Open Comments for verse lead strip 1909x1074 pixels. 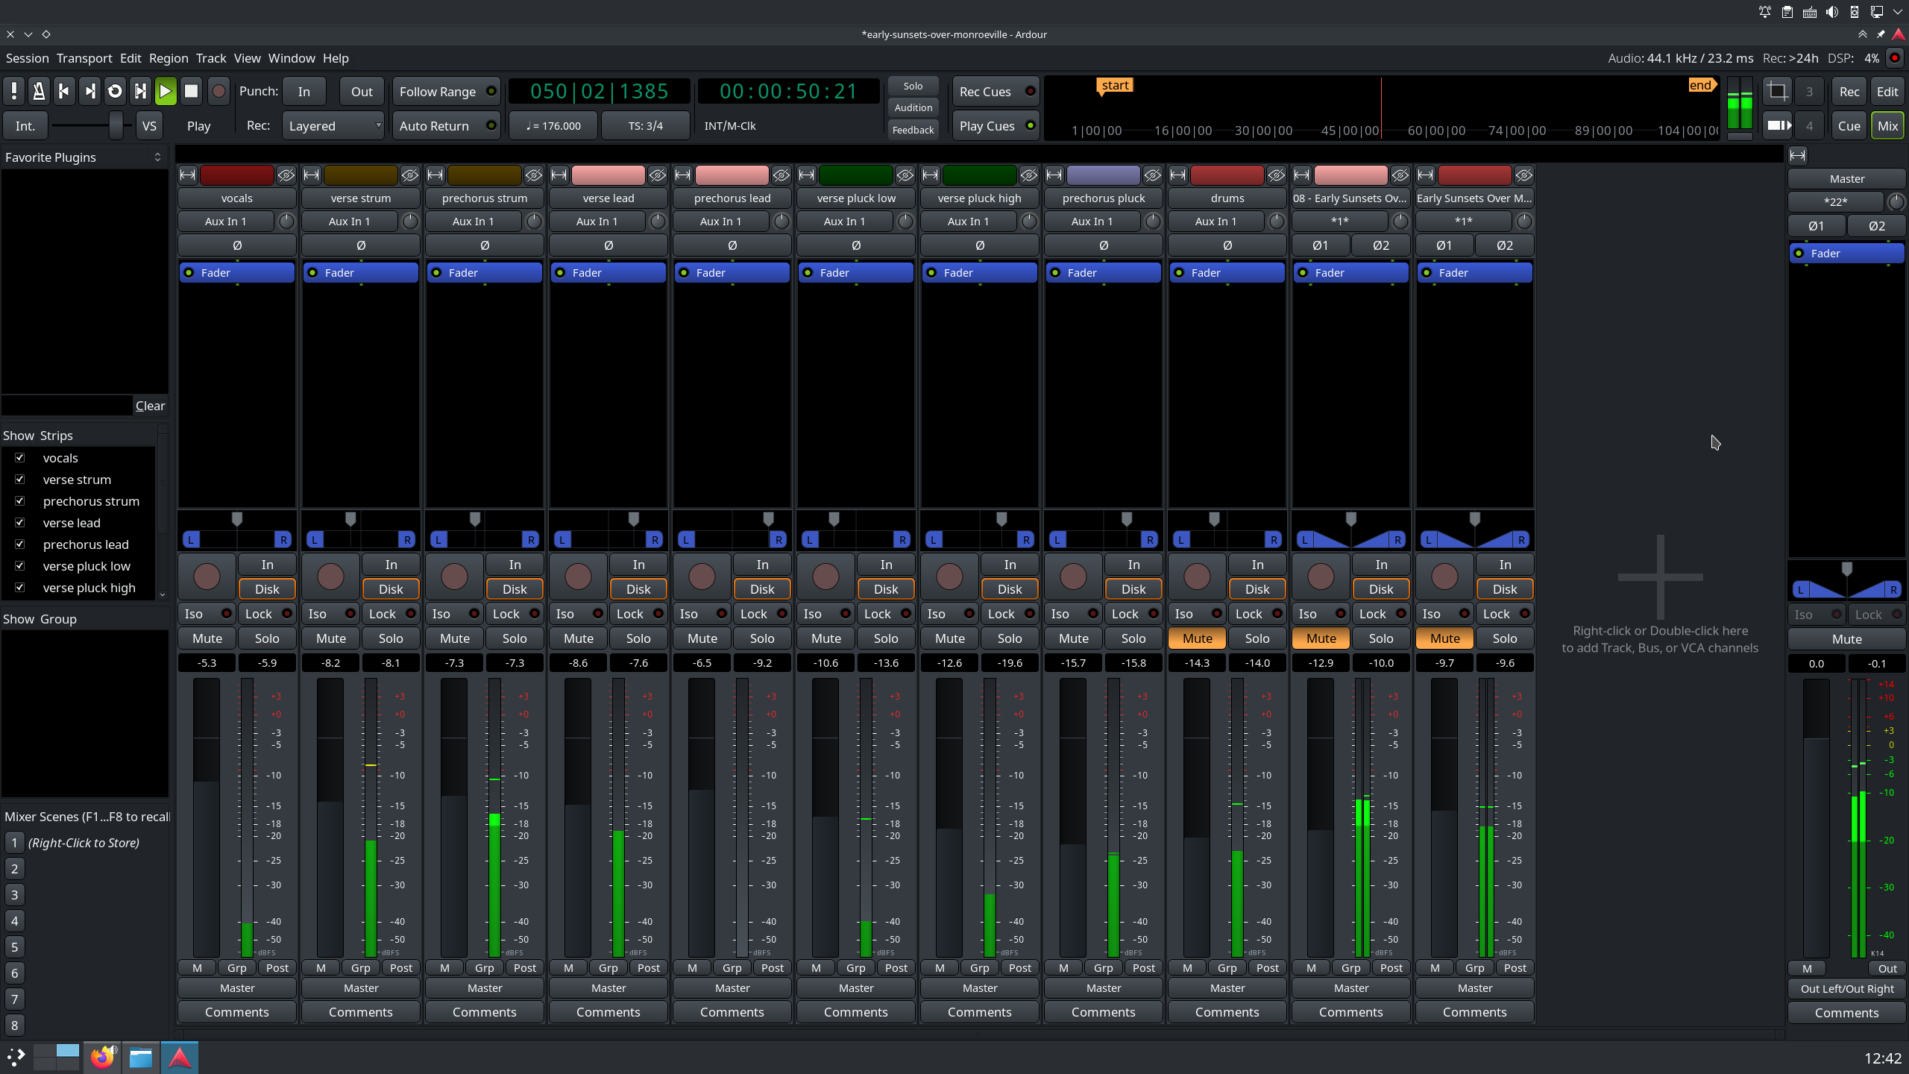coord(608,1012)
